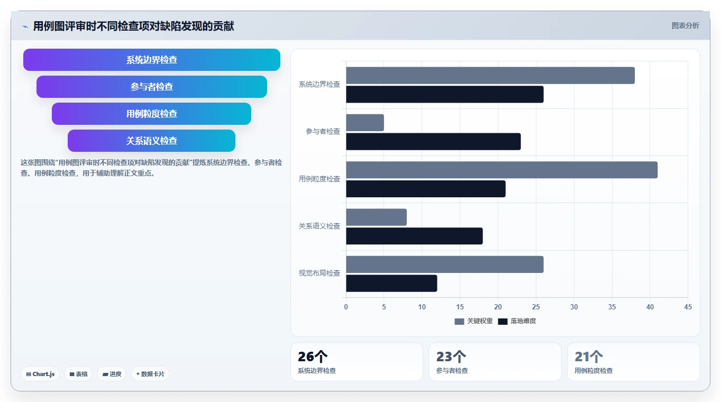Click the 进度 tag chip
Viewport: 721px width, 402px height.
tap(112, 374)
